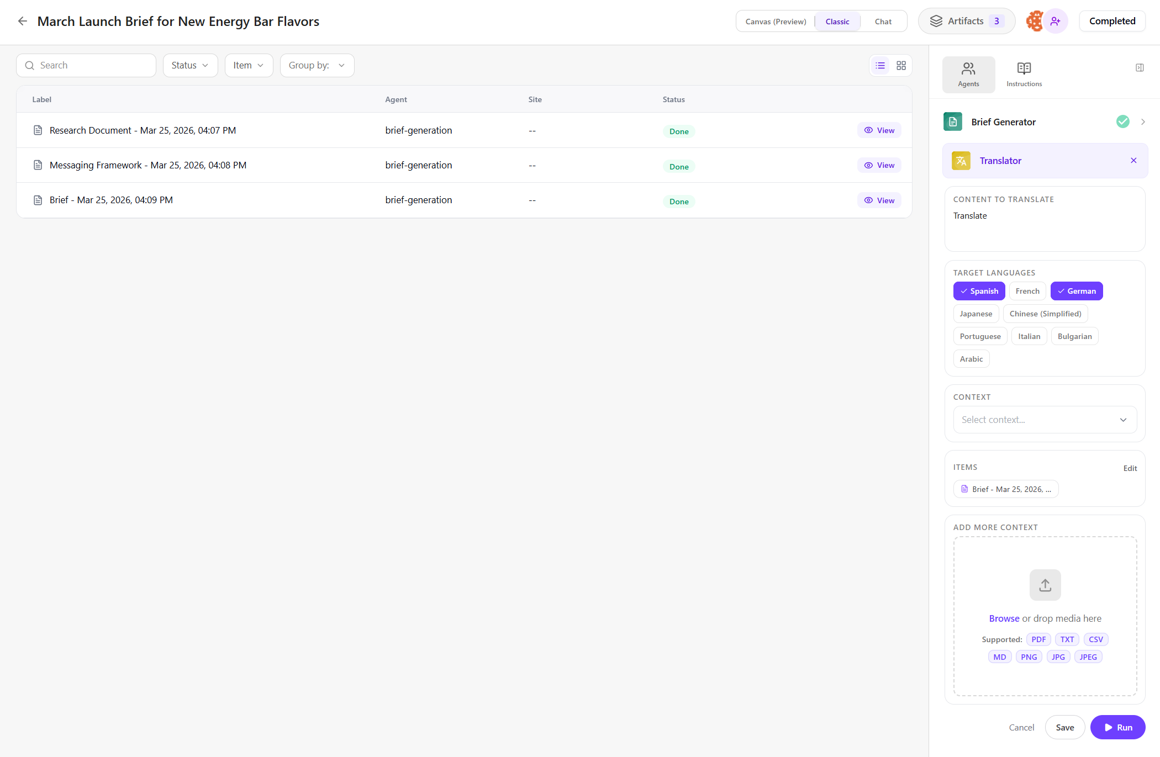
Task: Click Edit next to Items
Action: tap(1130, 468)
